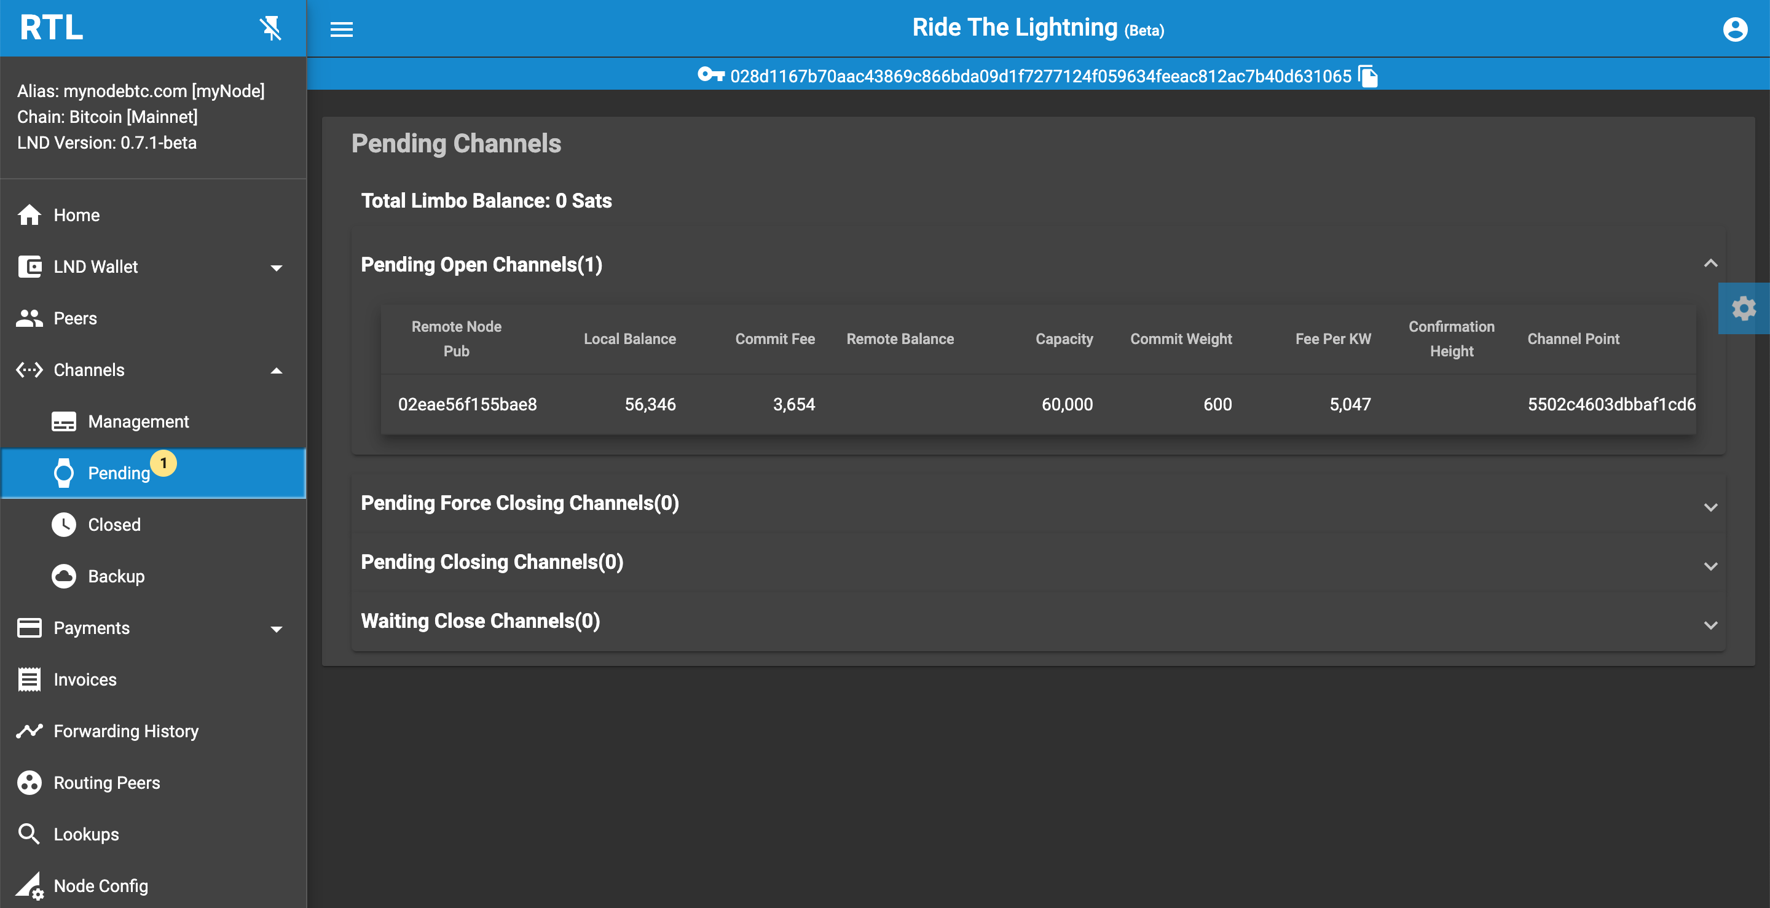Click the LND Wallet icon
This screenshot has height=908, width=1770.
tap(29, 267)
